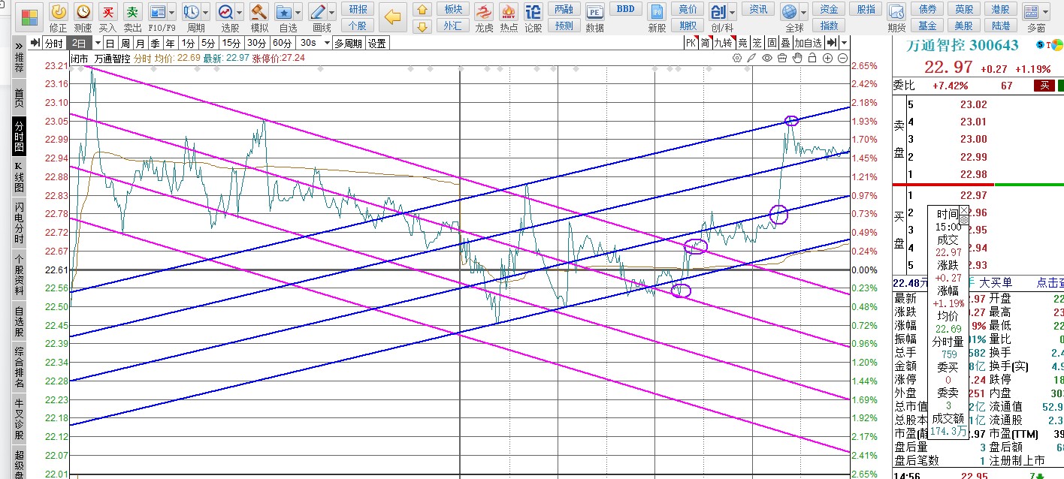Click the 买入 buy icon
Viewport: 1064px width, 479px height.
coord(108,12)
